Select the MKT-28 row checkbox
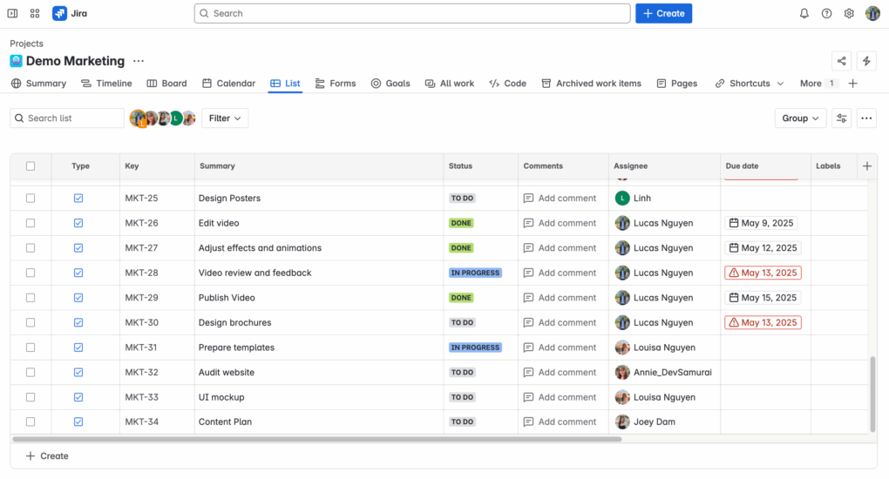The image size is (889, 479). [31, 273]
